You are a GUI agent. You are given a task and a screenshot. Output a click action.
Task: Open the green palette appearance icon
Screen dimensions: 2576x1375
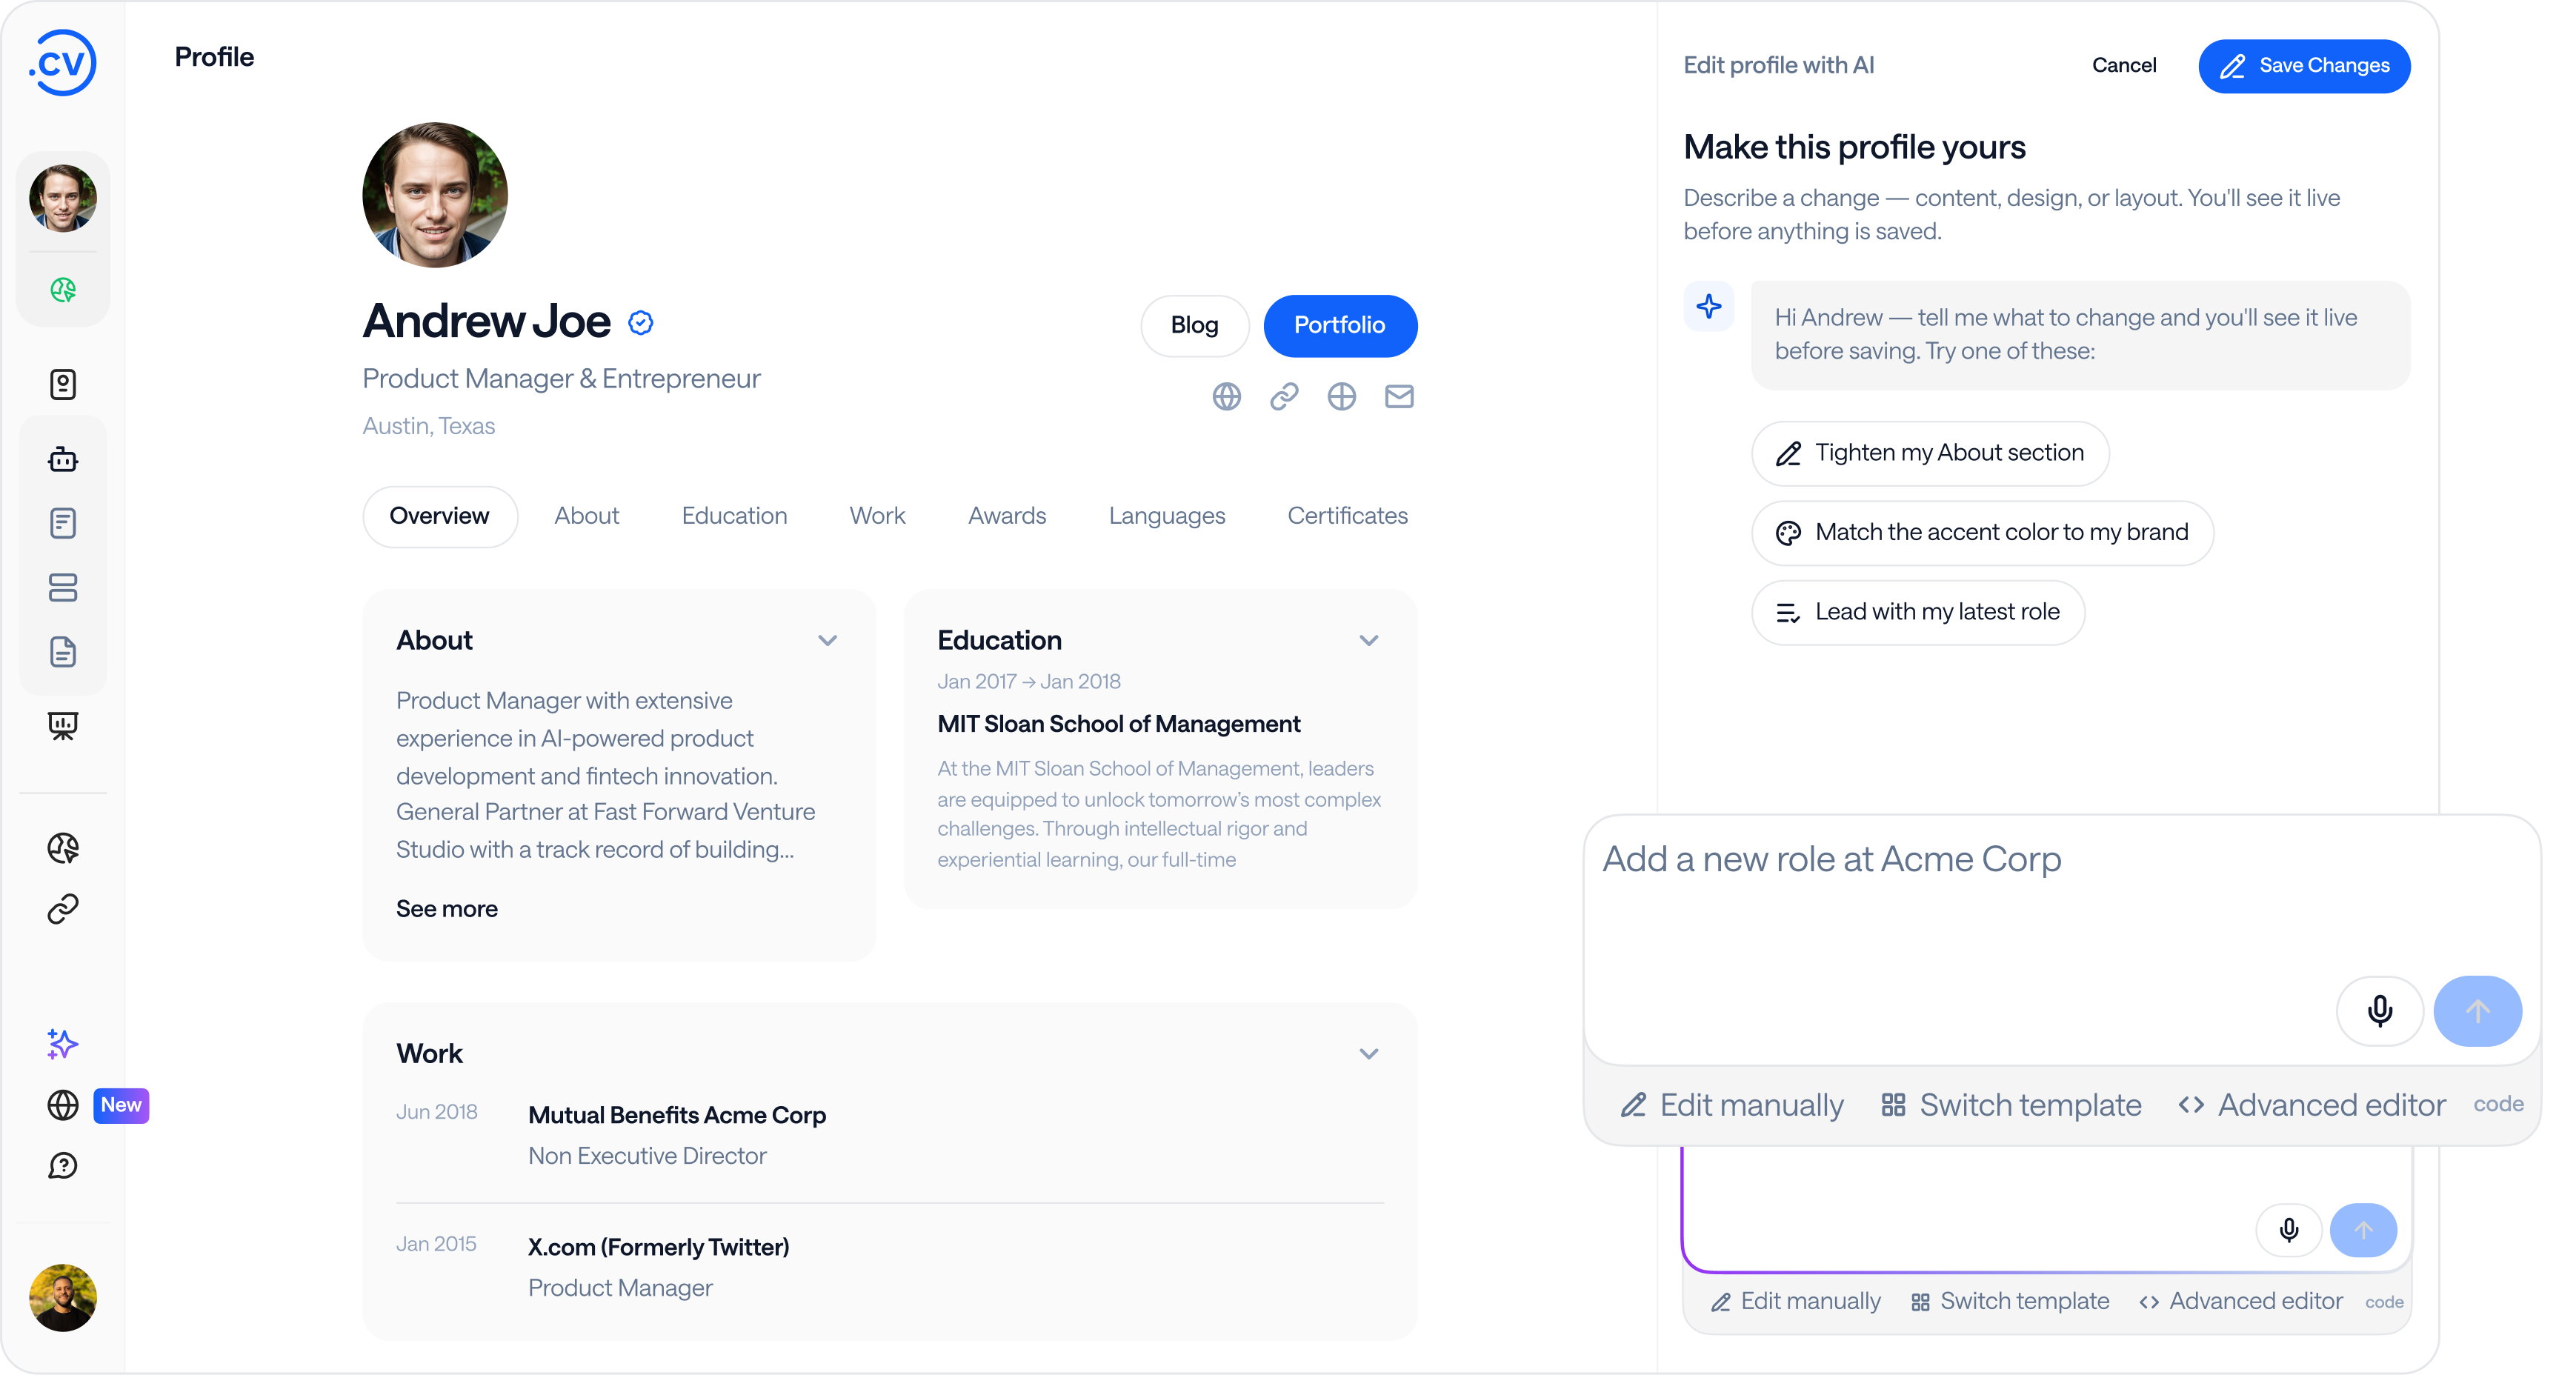(x=63, y=290)
